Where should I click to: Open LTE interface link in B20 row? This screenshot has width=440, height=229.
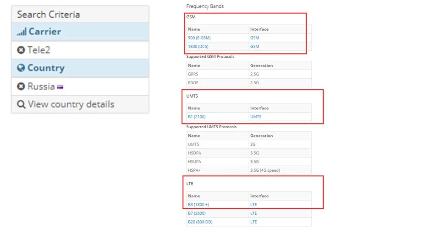[253, 222]
